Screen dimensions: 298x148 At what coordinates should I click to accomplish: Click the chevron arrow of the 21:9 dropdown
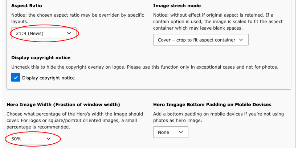[69, 34]
